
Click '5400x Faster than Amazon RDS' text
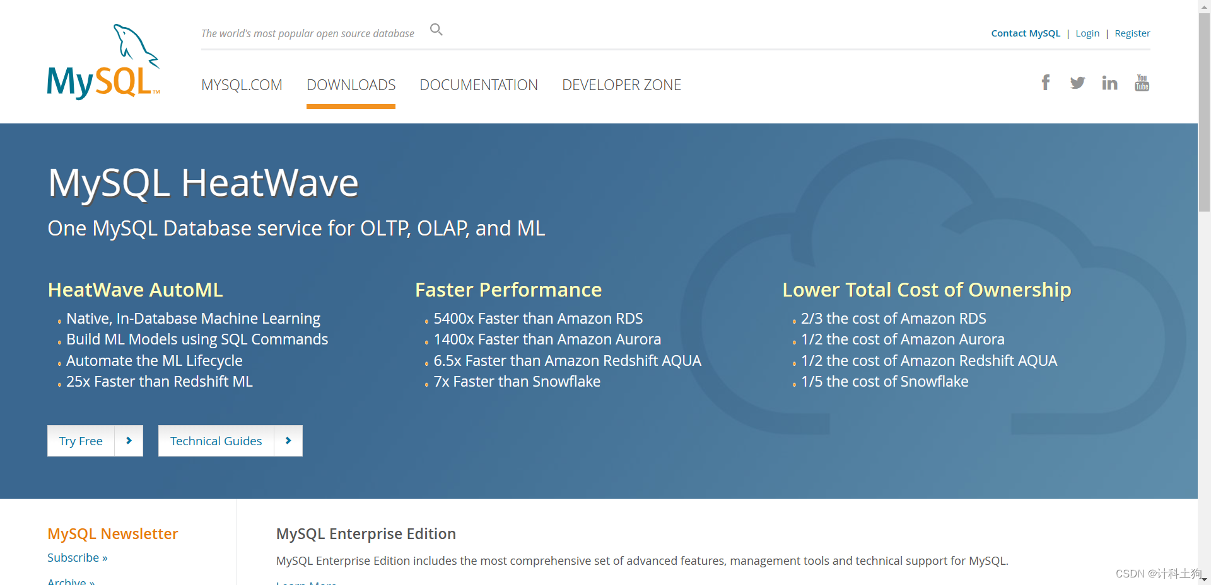(x=538, y=319)
